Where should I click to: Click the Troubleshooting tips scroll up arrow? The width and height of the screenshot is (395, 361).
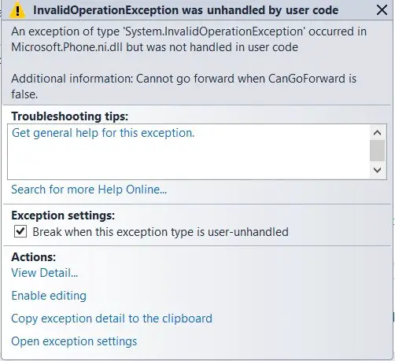(377, 133)
